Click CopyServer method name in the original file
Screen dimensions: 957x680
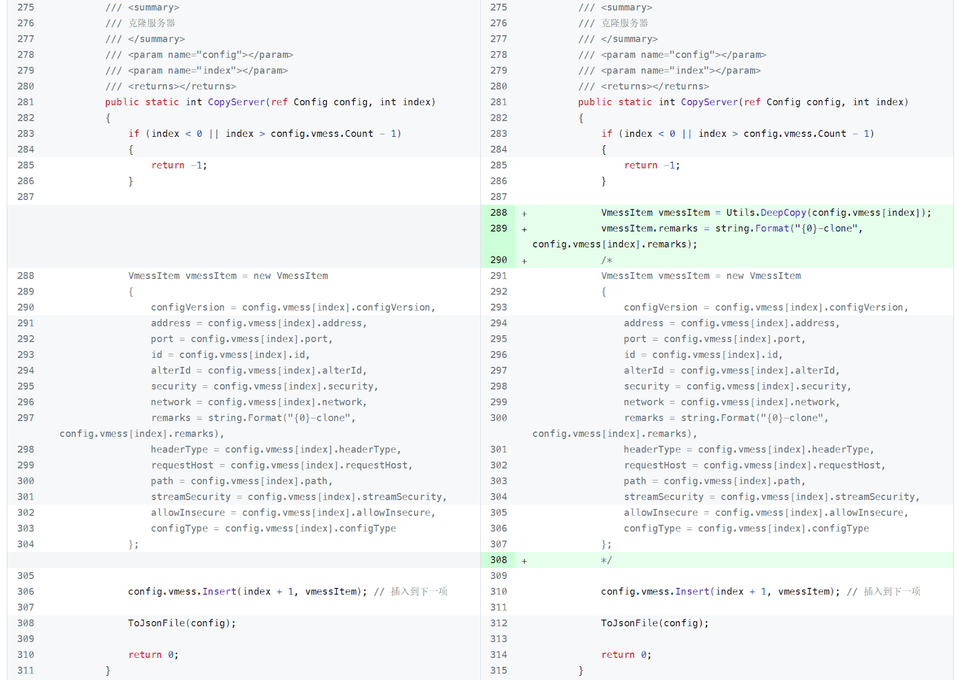click(236, 102)
